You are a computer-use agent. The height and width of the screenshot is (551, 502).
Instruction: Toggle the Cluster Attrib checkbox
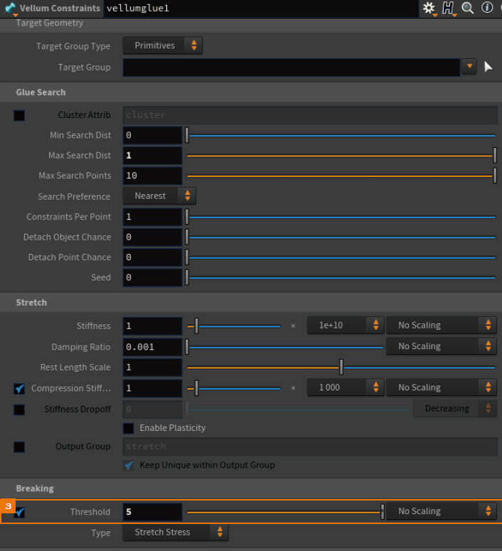point(19,115)
